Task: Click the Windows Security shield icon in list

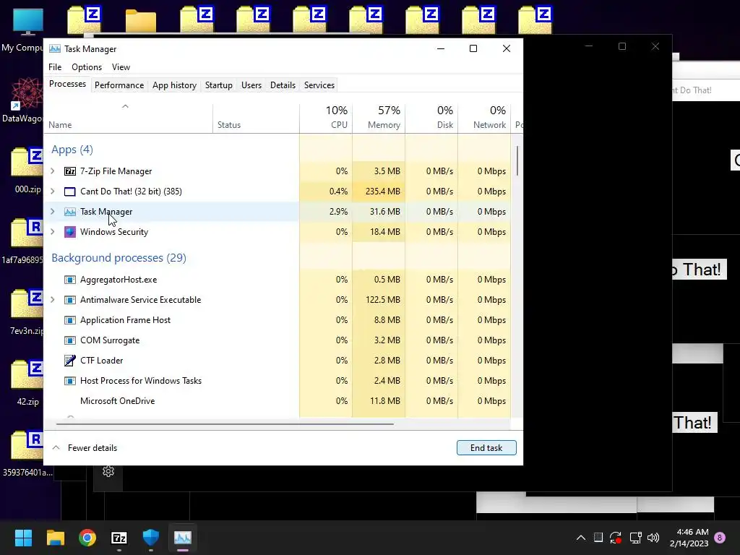Action: pos(70,232)
